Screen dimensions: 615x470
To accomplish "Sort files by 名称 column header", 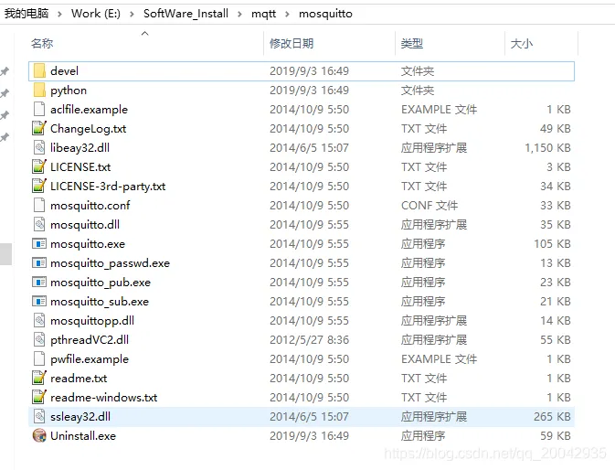I will 42,44.
